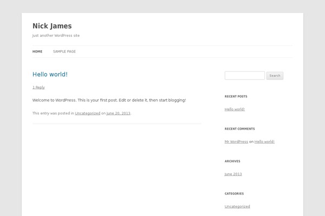Click the Search button
The width and height of the screenshot is (325, 216).
click(275, 76)
